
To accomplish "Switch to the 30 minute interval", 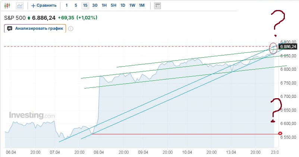I will [95, 6].
